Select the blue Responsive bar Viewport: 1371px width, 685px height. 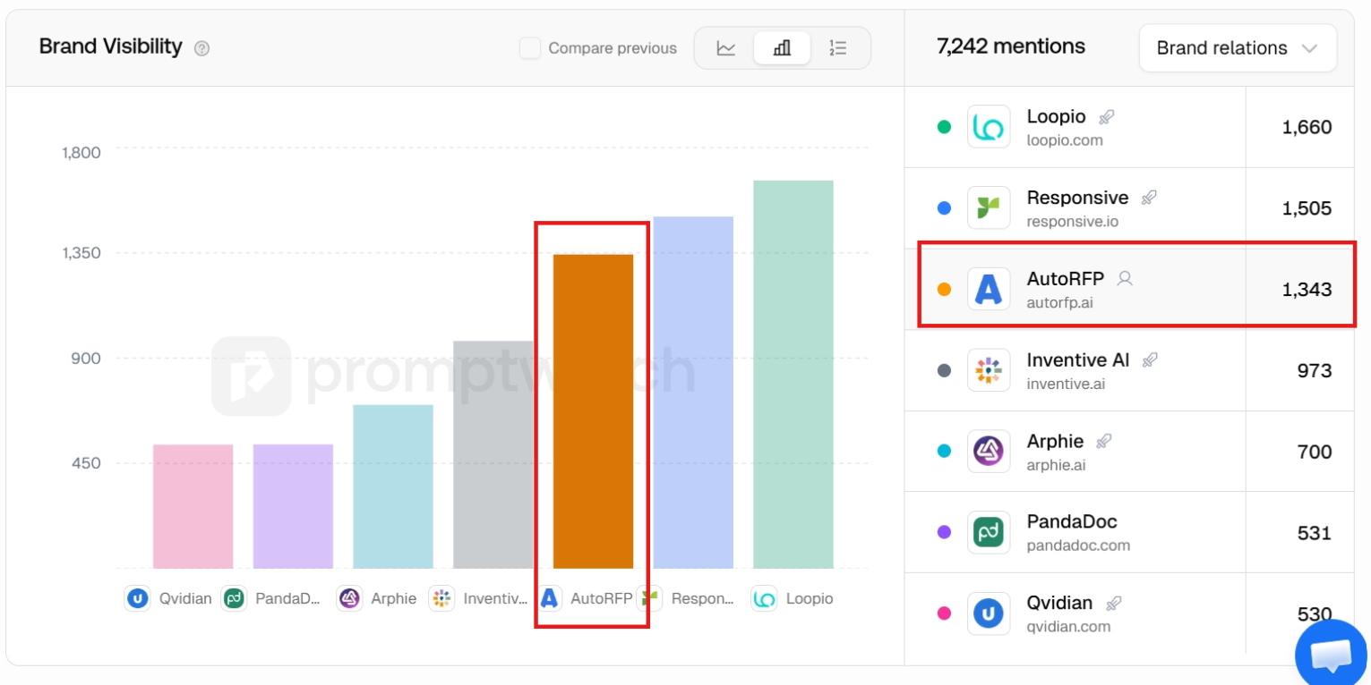[693, 393]
